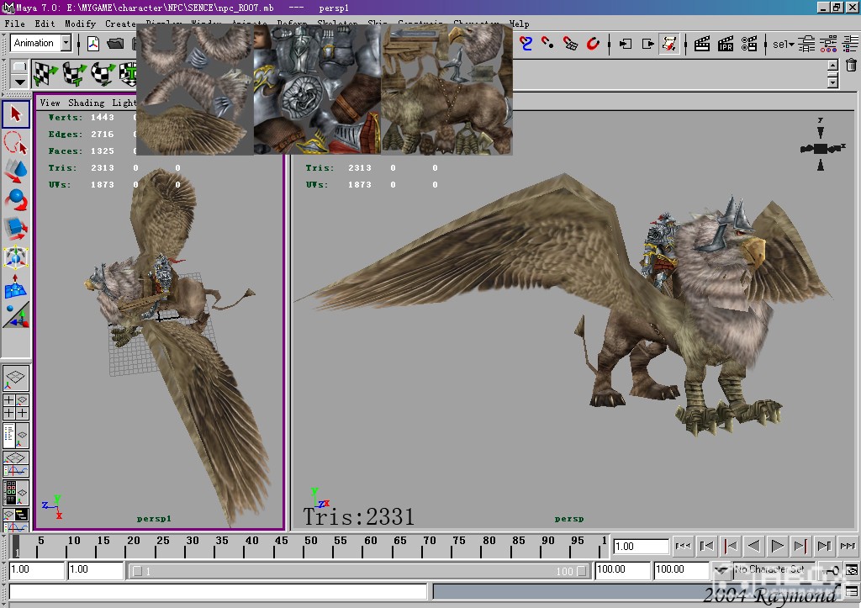The image size is (861, 608).
Task: Start IPR render from toolbar
Action: pyautogui.click(x=726, y=44)
